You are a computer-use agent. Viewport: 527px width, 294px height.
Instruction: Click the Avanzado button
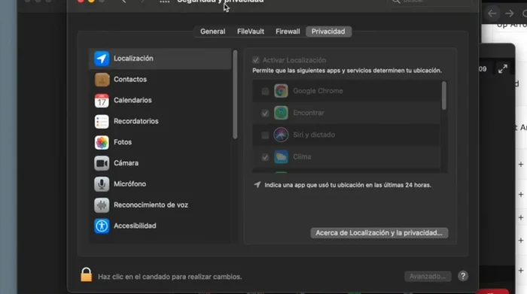[428, 276]
